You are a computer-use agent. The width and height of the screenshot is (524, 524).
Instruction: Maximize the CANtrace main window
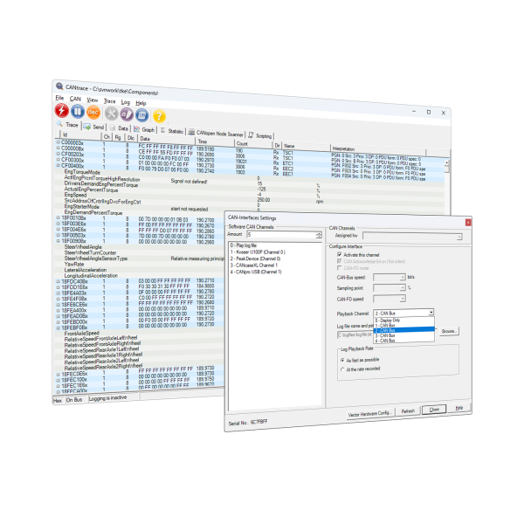click(428, 112)
